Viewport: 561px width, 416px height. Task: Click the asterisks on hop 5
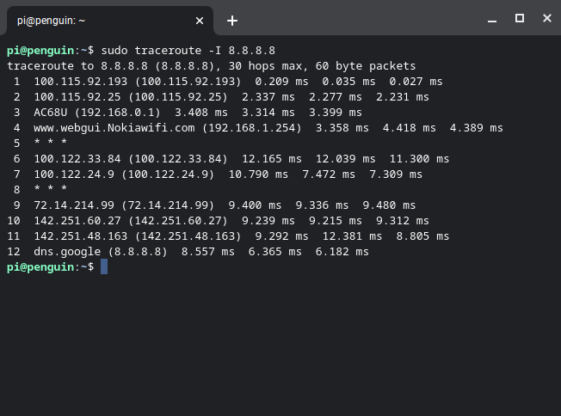tap(51, 142)
